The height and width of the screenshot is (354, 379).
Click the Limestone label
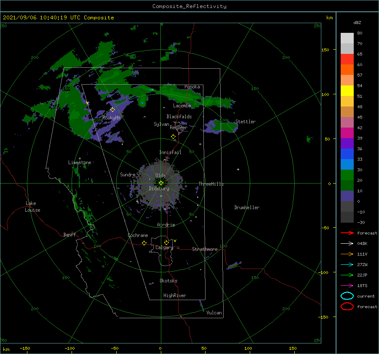[x=80, y=162]
